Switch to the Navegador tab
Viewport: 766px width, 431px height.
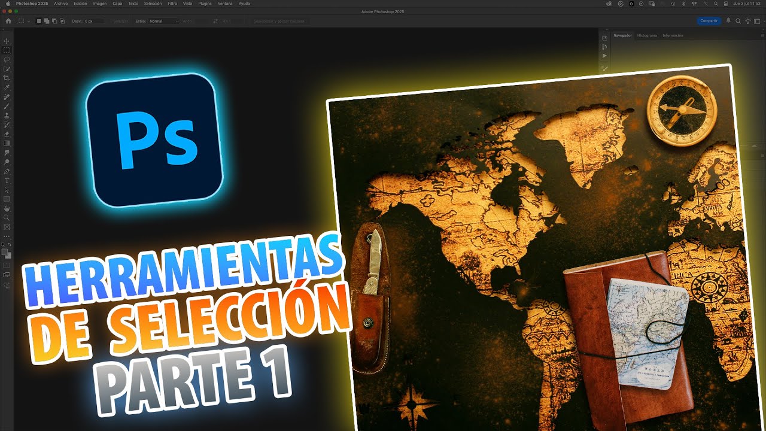tap(622, 35)
